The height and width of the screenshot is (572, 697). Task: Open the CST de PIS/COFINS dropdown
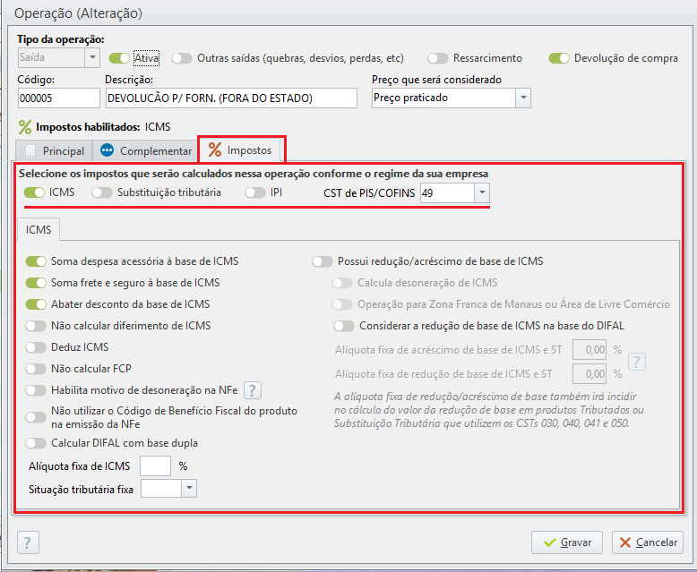482,192
